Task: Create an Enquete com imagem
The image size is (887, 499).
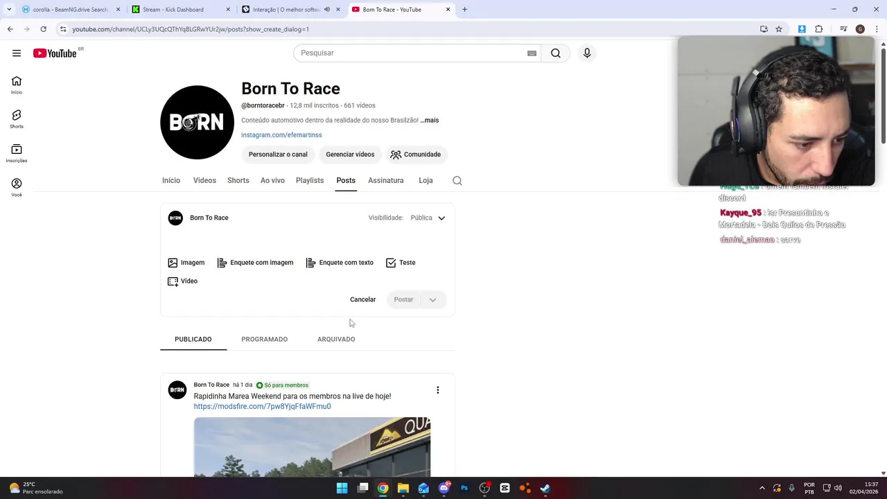Action: [x=255, y=263]
